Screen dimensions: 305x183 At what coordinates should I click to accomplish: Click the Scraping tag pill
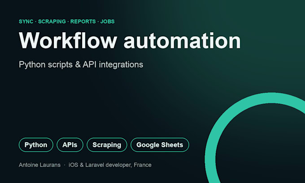tap(107, 145)
